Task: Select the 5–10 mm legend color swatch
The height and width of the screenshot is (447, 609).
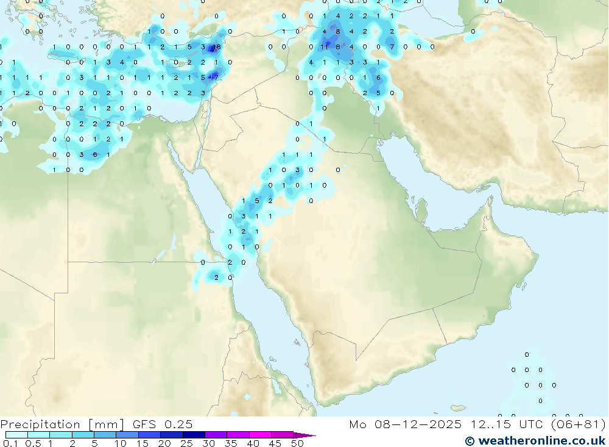Action: [x=105, y=435]
